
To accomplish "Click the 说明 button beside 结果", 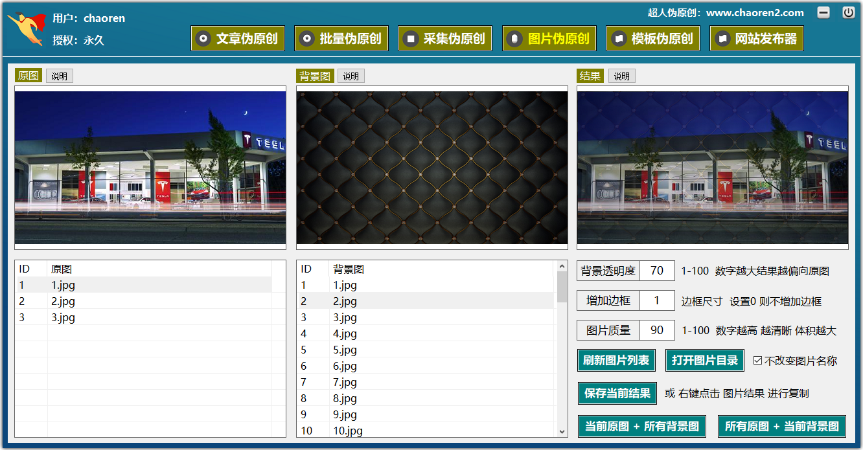I will 622,76.
